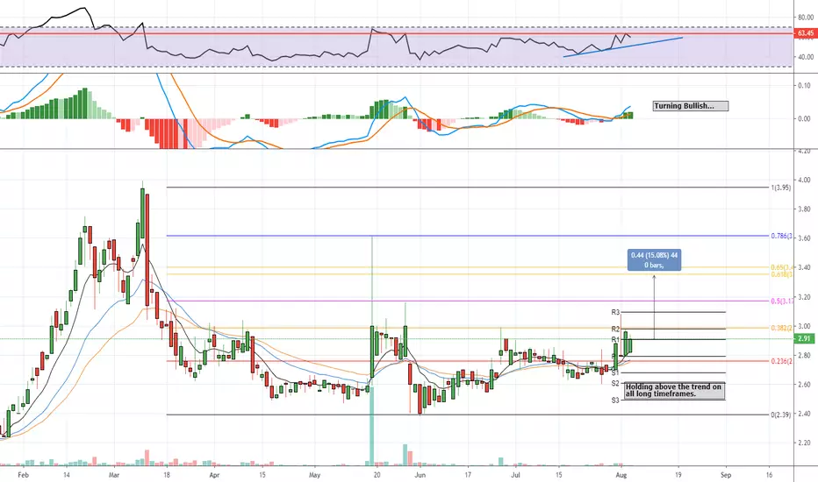Select the green current price label 2.91
This screenshot has width=818, height=482.
click(805, 338)
